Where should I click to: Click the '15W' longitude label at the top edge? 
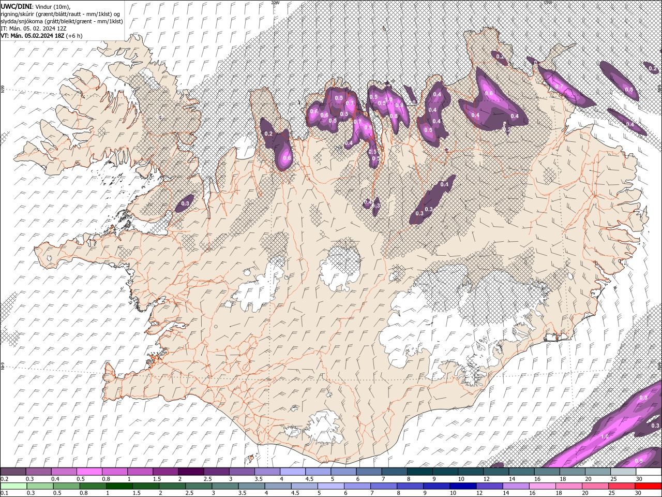[x=548, y=3]
